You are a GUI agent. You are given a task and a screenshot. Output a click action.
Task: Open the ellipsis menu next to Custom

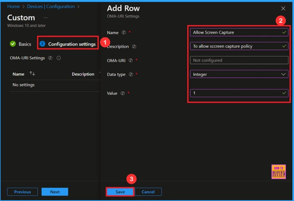[x=46, y=18]
